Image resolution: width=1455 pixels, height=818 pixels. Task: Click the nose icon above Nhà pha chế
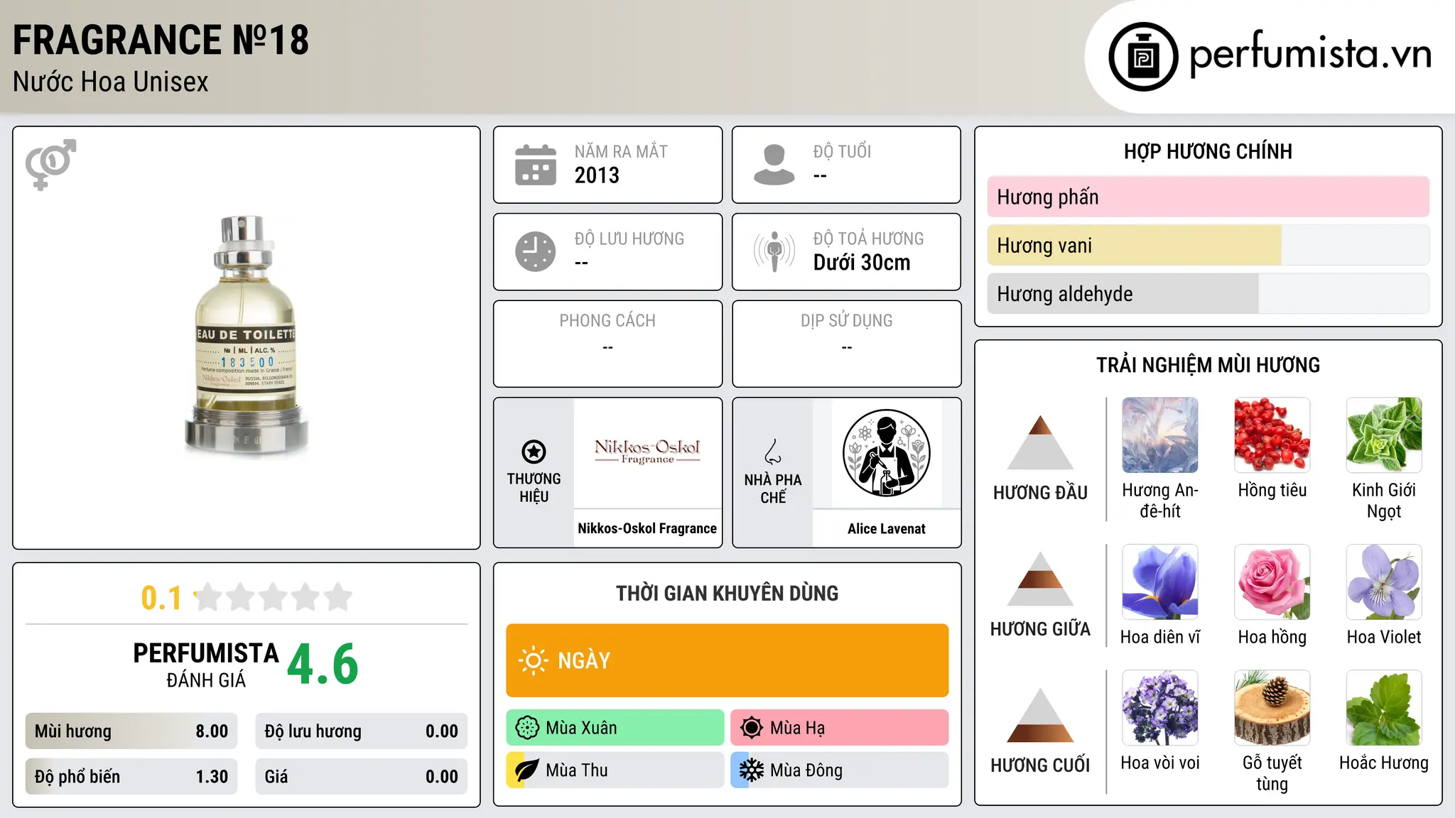[x=773, y=452]
